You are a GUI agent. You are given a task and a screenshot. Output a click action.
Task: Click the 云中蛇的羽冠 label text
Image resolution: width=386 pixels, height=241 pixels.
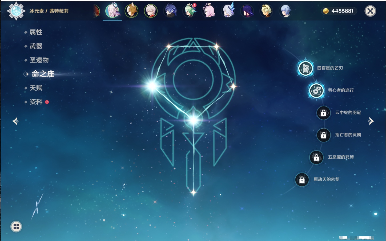point(348,113)
